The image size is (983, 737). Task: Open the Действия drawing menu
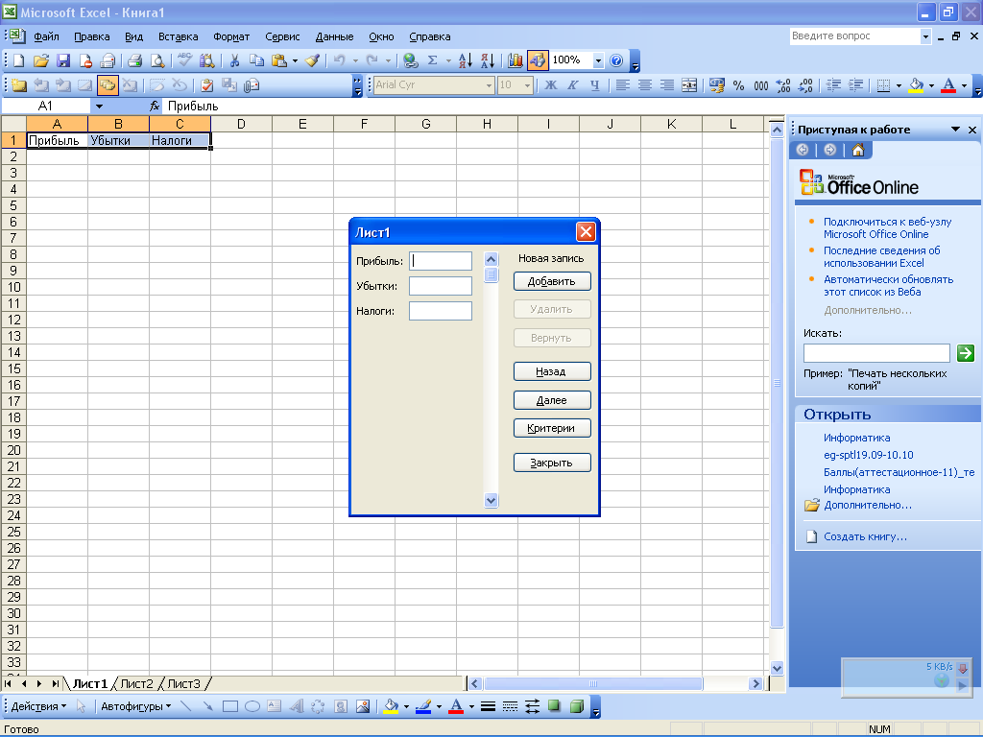(38, 706)
